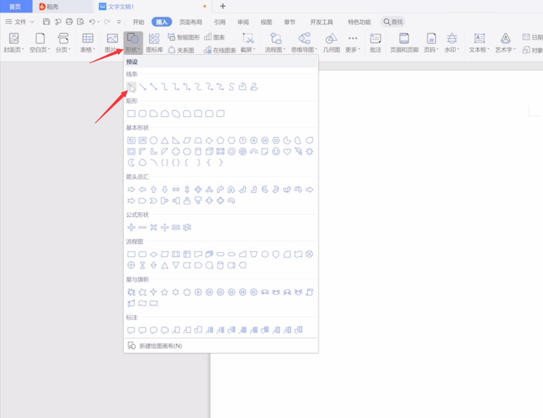Switch to the 审阅 ribbon tab
Image resolution: width=543 pixels, height=418 pixels.
click(x=243, y=22)
